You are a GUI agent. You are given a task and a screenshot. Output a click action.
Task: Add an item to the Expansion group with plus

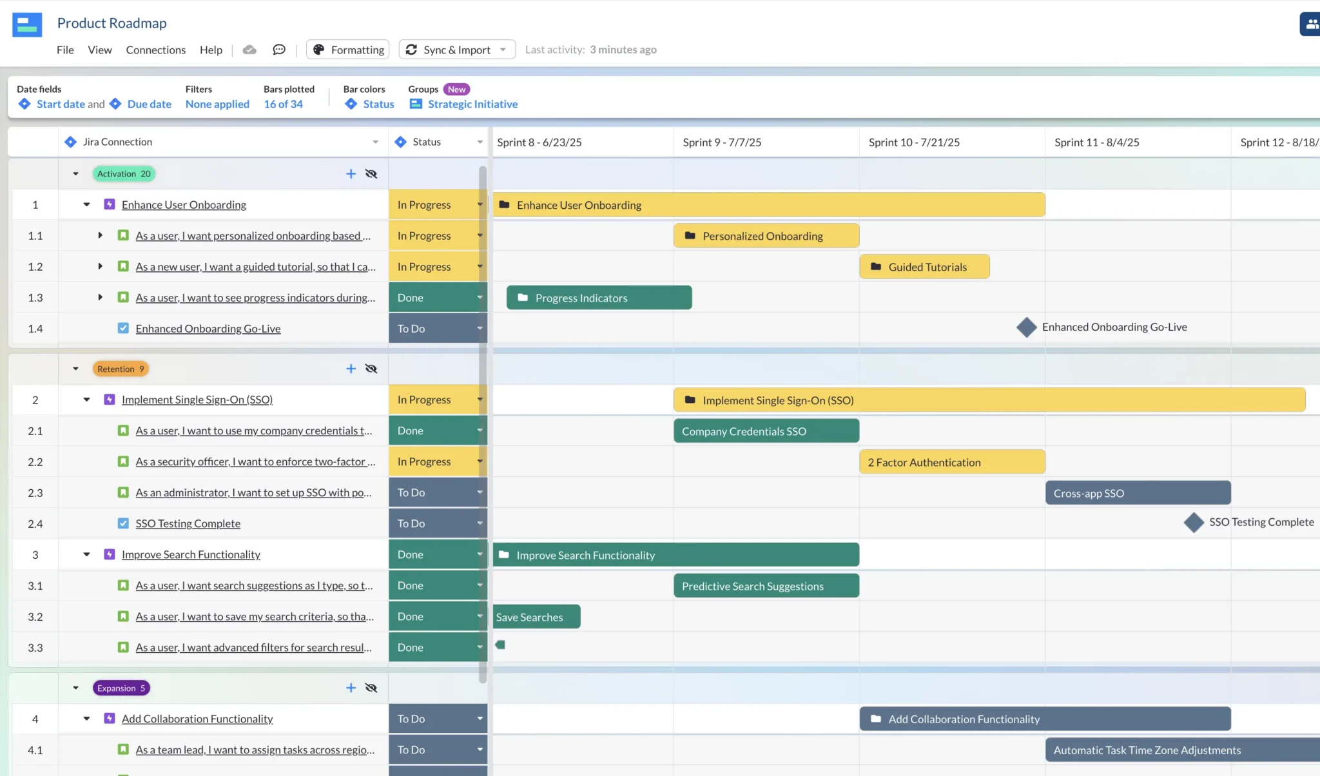click(x=351, y=688)
